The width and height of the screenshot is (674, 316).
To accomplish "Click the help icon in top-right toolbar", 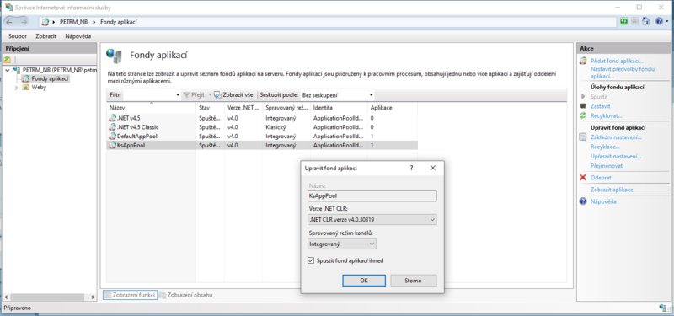I will click(x=659, y=22).
